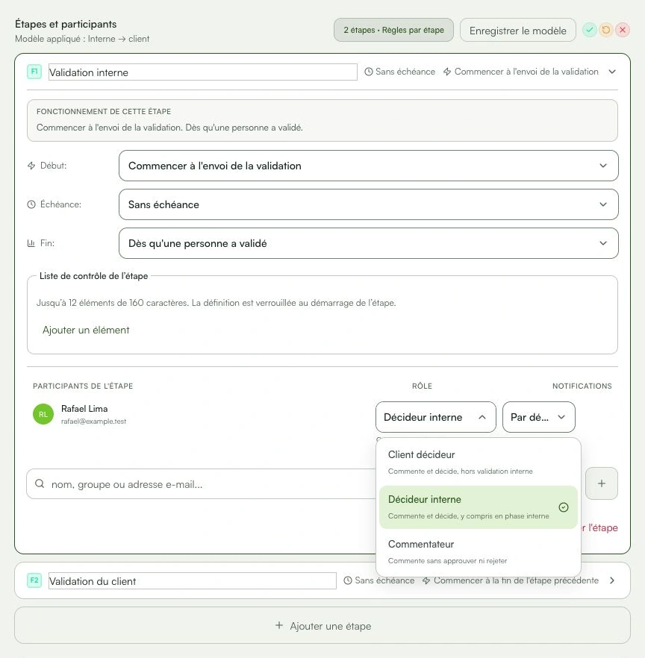Click the chart icon next to Fin
Screen dimensions: 645x658
coord(31,243)
